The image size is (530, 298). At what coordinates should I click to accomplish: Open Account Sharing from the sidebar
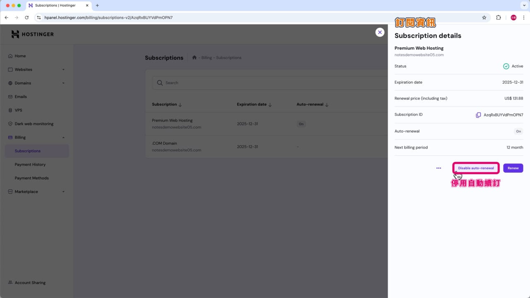coord(30,282)
